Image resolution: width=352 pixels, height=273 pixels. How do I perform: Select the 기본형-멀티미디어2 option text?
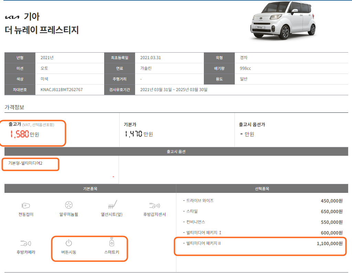coord(25,163)
